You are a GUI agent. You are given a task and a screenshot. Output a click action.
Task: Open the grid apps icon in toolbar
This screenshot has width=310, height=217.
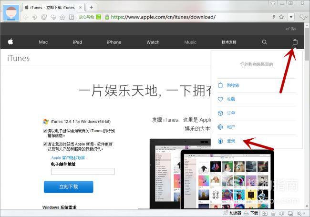click(x=72, y=17)
